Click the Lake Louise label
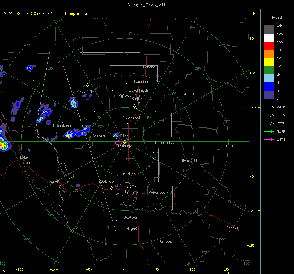The width and height of the screenshot is (294, 274). point(25,160)
